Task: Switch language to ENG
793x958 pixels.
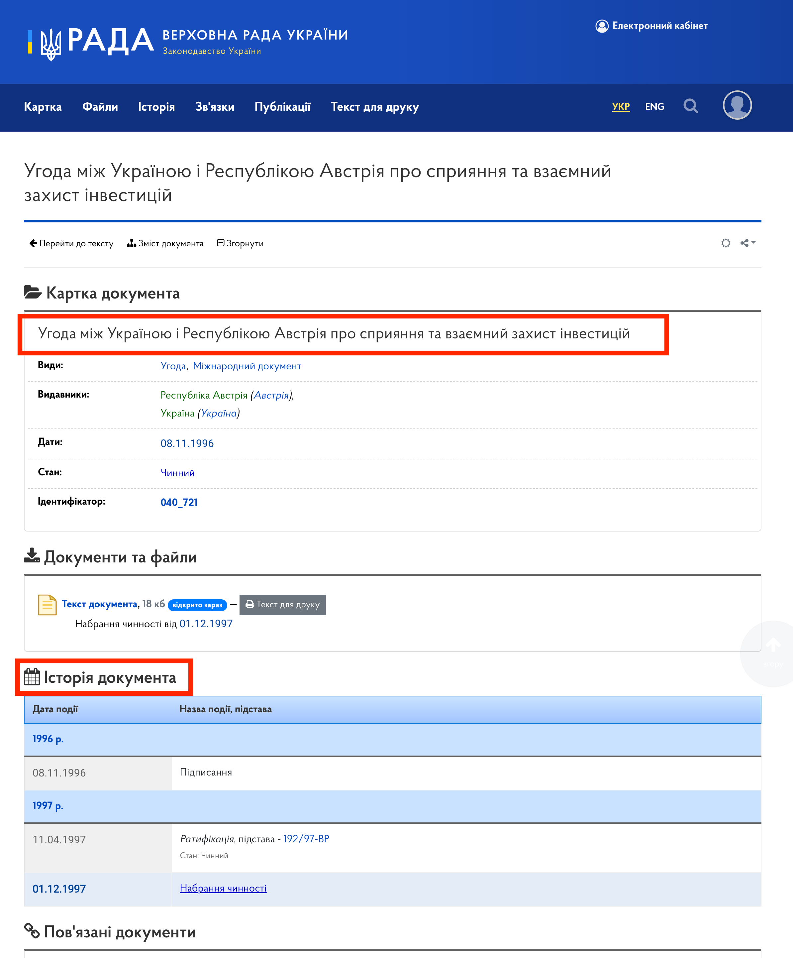Action: point(654,107)
